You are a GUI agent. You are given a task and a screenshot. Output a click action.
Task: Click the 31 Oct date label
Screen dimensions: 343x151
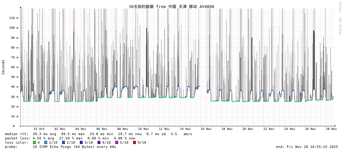coord(39,129)
